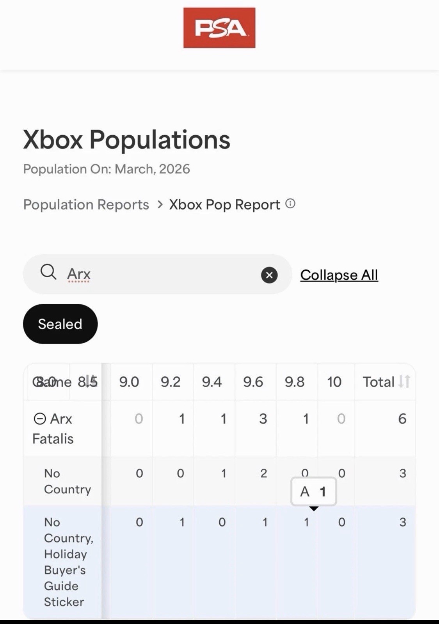Select the 10 grade column header

point(334,381)
